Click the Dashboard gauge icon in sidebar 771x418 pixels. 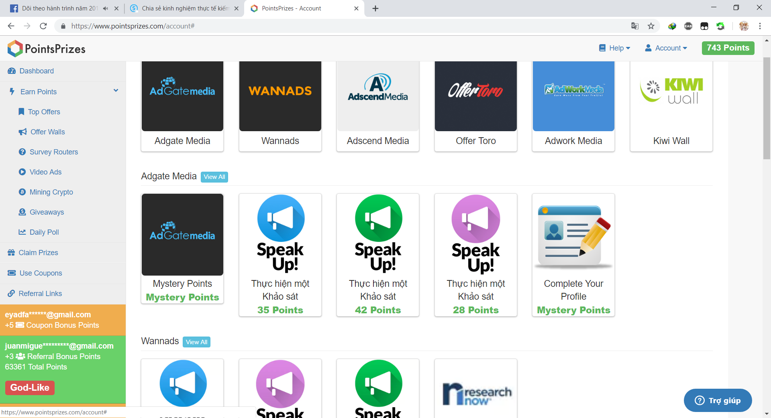click(12, 71)
